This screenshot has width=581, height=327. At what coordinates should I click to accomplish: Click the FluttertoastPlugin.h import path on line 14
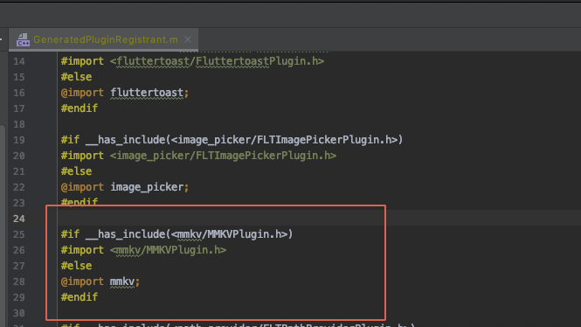pyautogui.click(x=218, y=61)
